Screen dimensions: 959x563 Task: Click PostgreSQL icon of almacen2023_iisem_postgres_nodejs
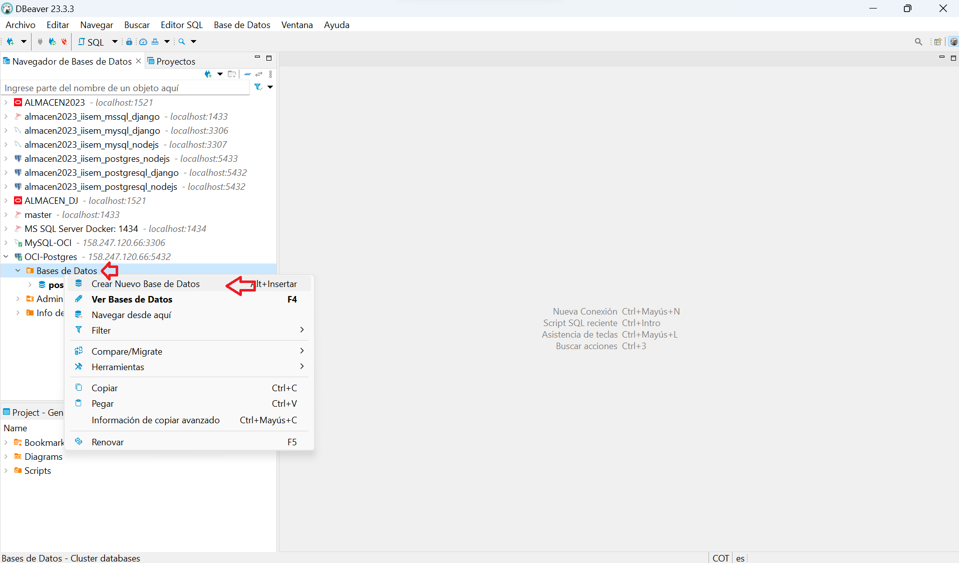pos(18,158)
